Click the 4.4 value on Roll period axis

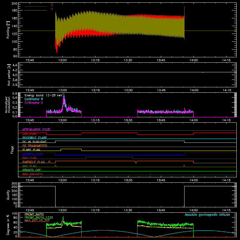15,65
